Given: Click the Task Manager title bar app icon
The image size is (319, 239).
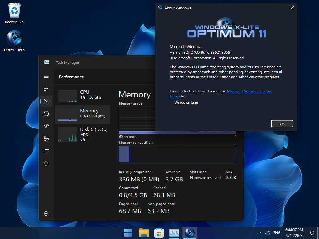Looking at the screenshot, I should (47, 62).
